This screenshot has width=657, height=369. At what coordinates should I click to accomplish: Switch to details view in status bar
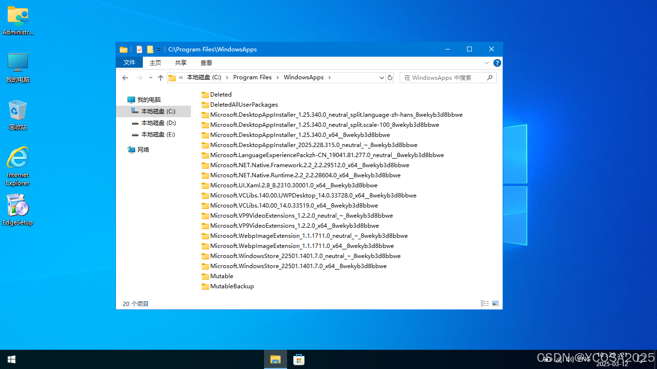(485, 304)
